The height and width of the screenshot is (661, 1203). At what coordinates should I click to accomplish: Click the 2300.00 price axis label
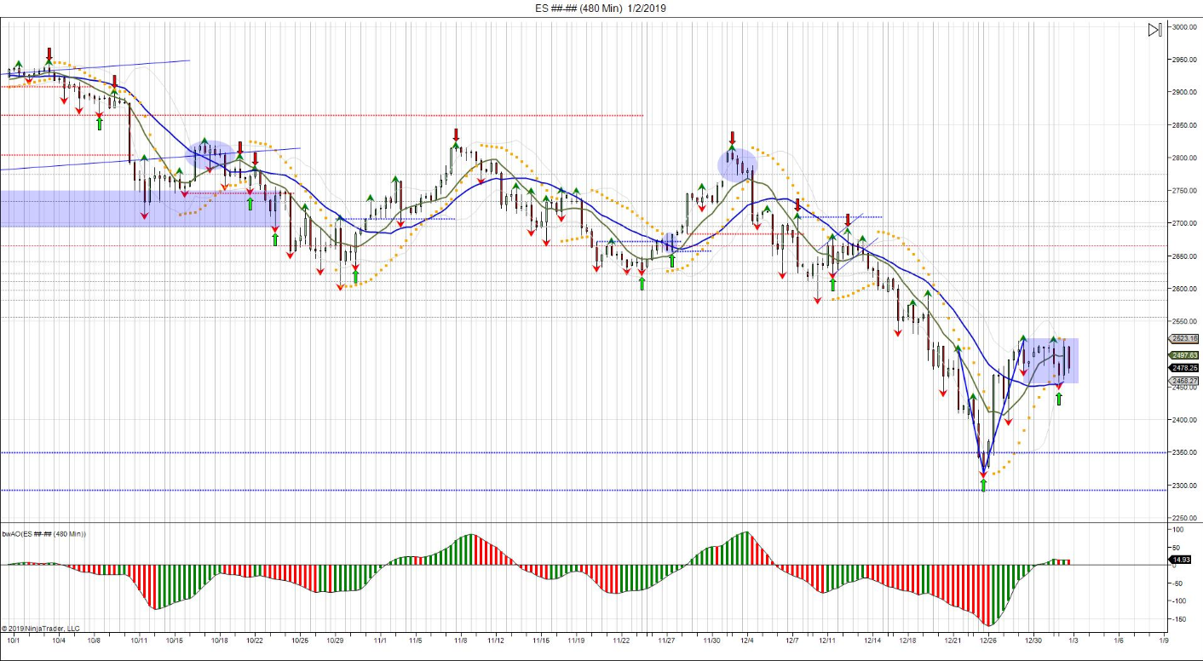pos(1186,486)
